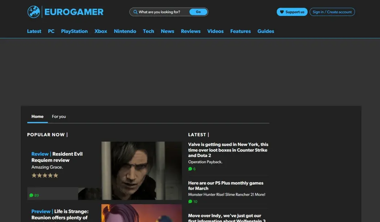
Task: Click the LATEST heading
Action: point(197,135)
